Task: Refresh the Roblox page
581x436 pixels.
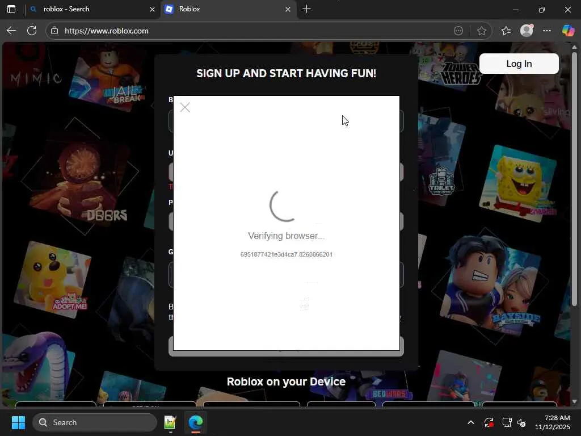Action: pos(32,31)
